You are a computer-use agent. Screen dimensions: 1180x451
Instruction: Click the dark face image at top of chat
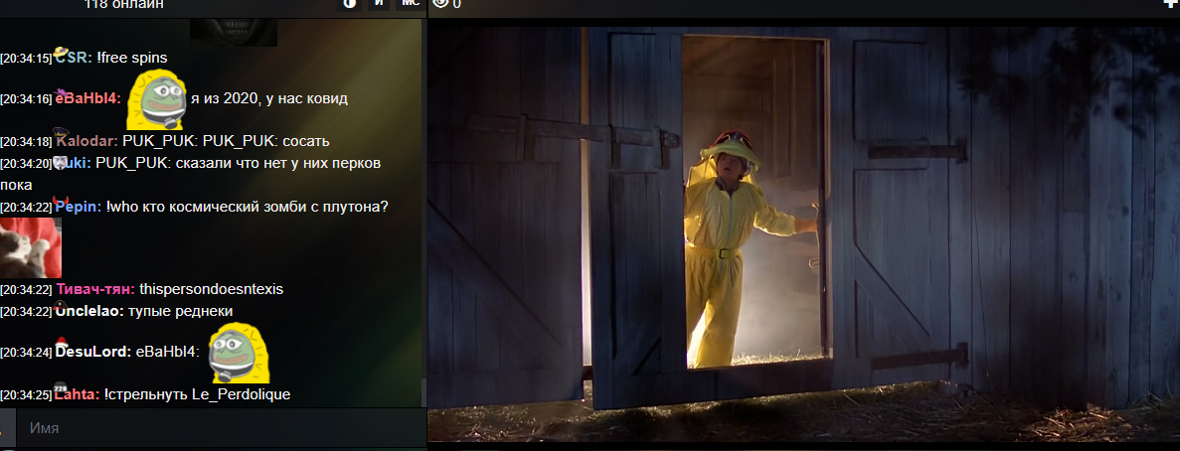[x=234, y=33]
